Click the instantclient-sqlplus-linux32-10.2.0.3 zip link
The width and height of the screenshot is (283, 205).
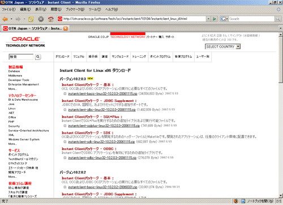click(104, 126)
